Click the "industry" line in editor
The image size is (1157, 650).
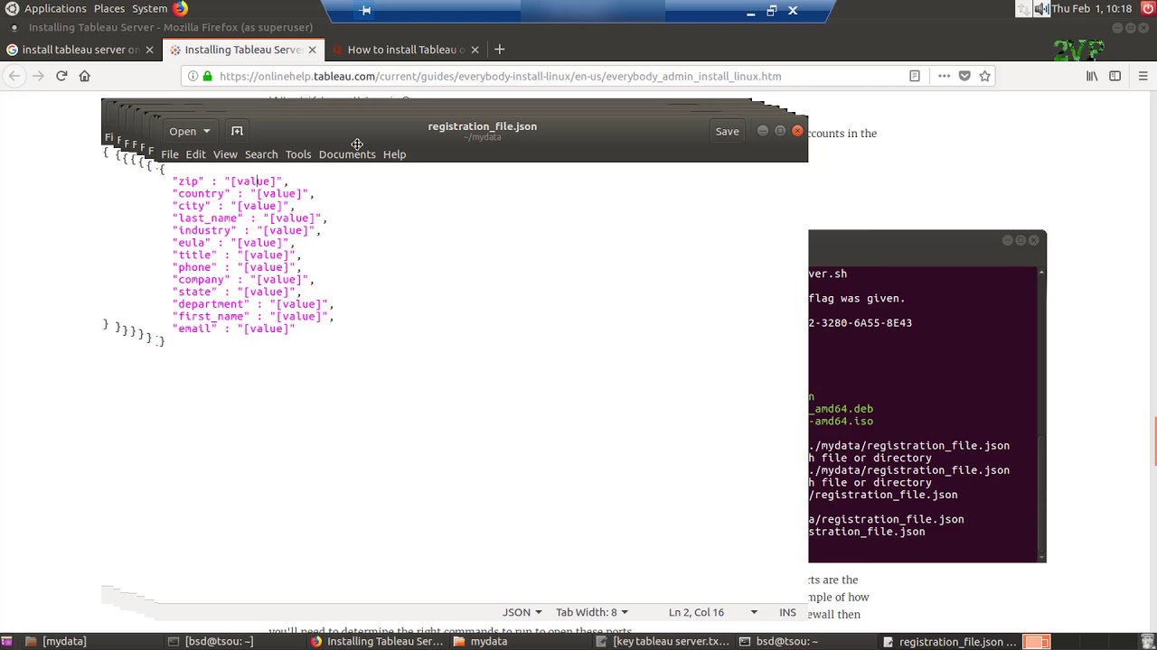point(246,230)
